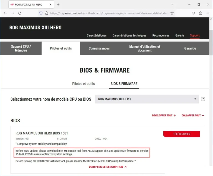List all tabs with the chevron button
213x176 pixels.
point(173,4)
